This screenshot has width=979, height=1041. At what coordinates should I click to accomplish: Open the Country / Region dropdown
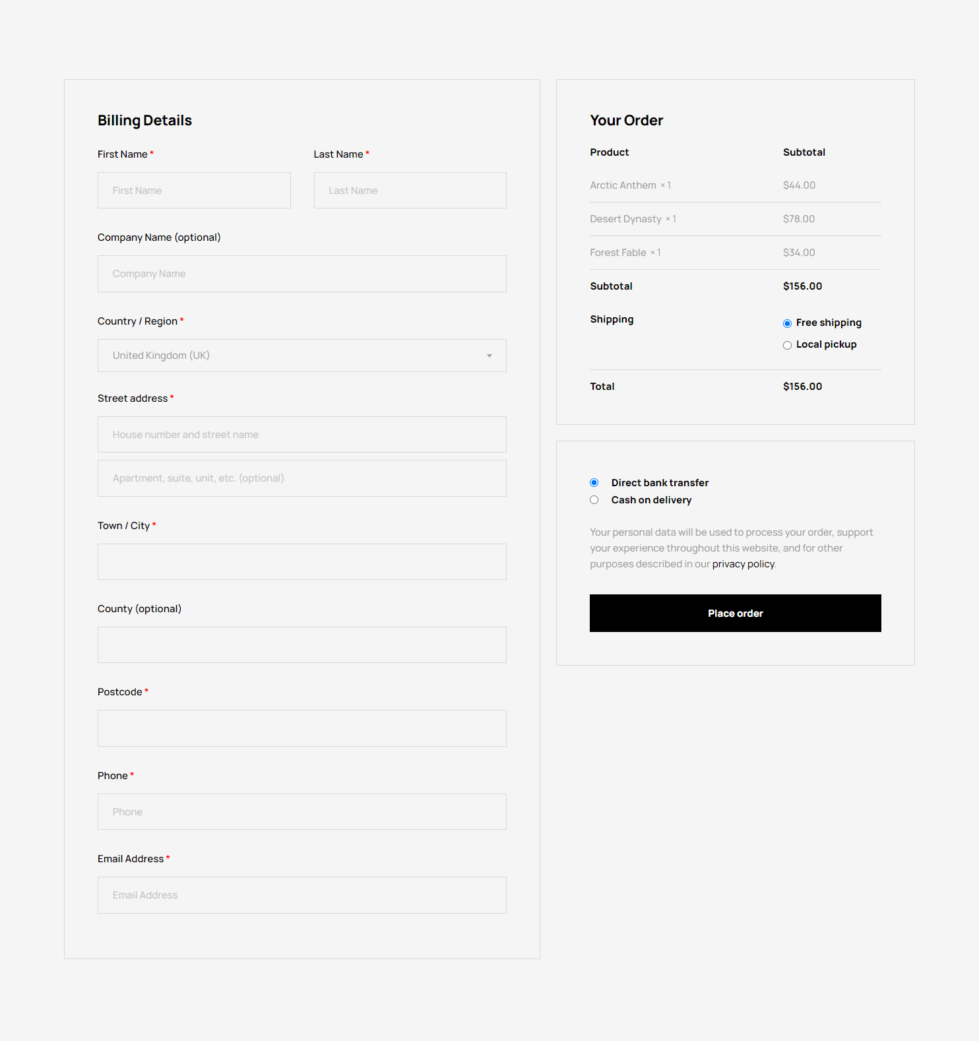301,356
